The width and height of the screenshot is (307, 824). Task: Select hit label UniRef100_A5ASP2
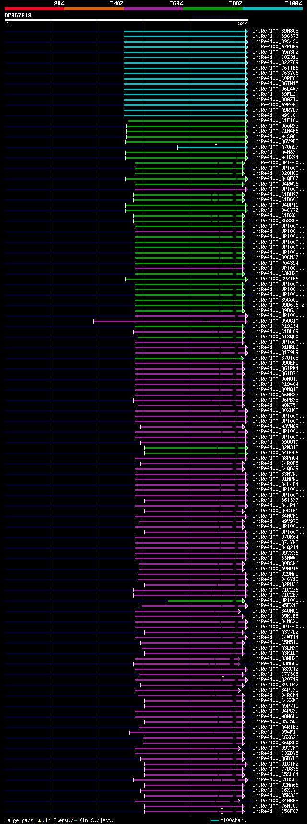pyautogui.click(x=275, y=52)
